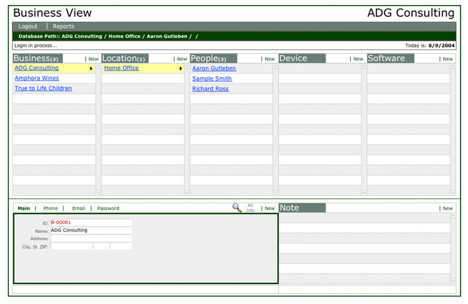Click the Location(1) column header
468x304 pixels.
pos(125,59)
